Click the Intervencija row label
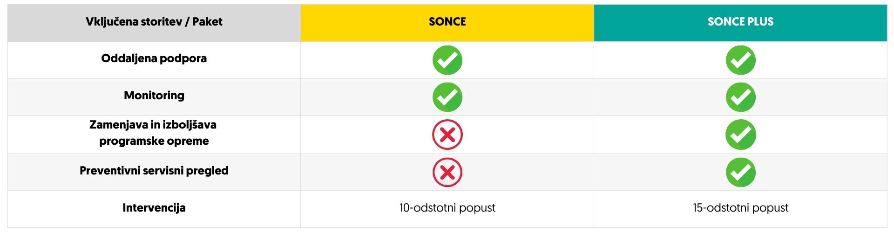Screen dimensions: 894x232 (x=154, y=208)
